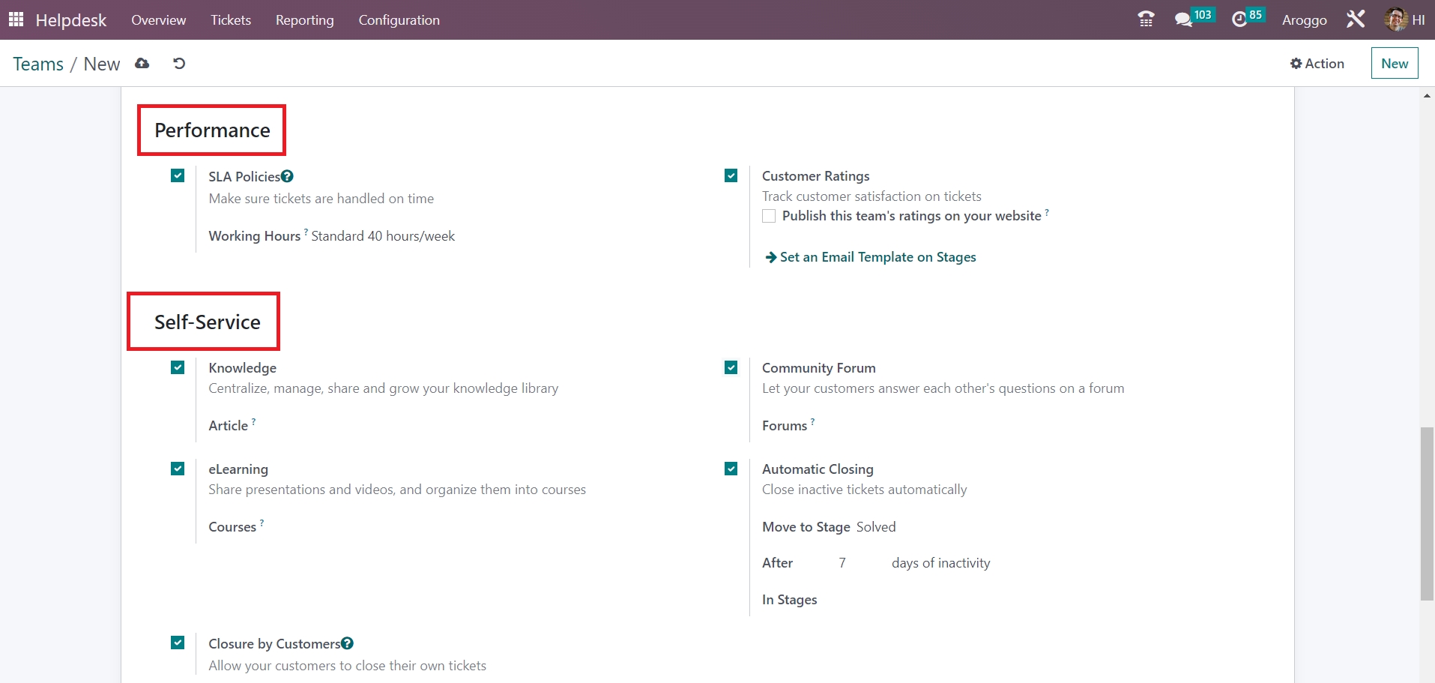Open the activities clock icon
The width and height of the screenshot is (1435, 683).
click(x=1239, y=19)
